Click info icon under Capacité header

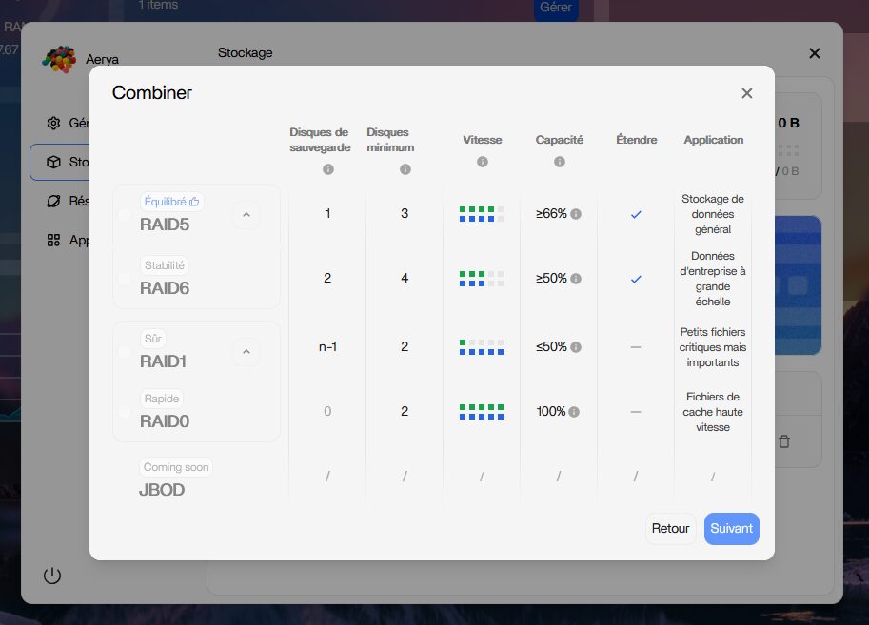click(560, 162)
